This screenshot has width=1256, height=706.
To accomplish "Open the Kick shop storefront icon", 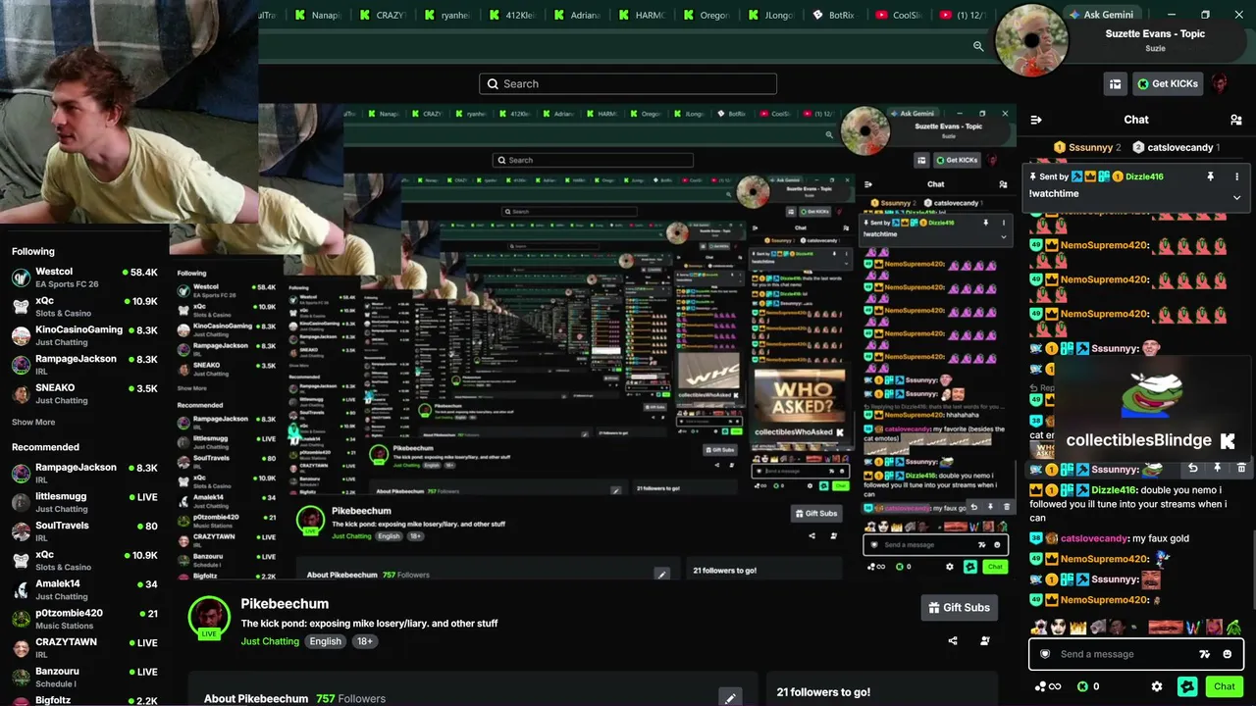I will pyautogui.click(x=1115, y=84).
